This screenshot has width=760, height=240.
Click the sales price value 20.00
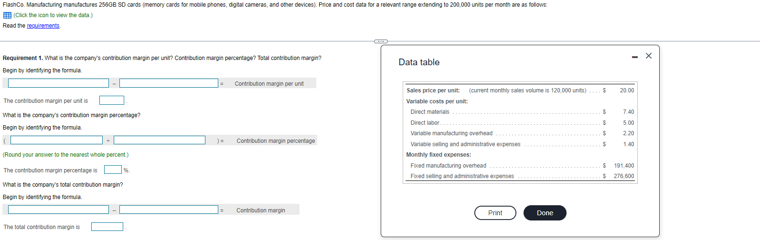[x=627, y=90]
